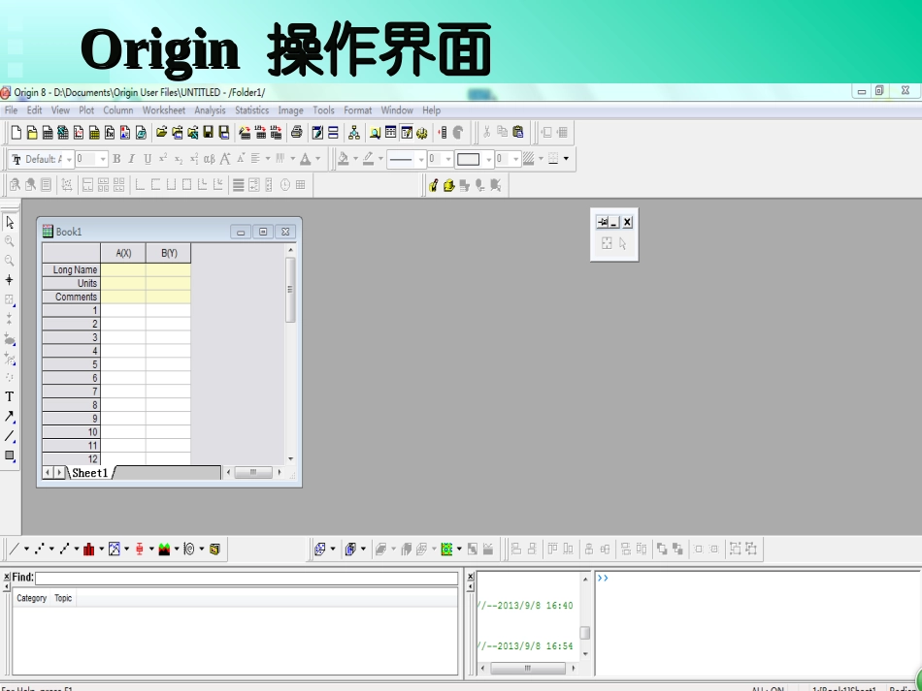Toggle Subscript formatting
Viewport: 922px width, 691px height.
179,159
